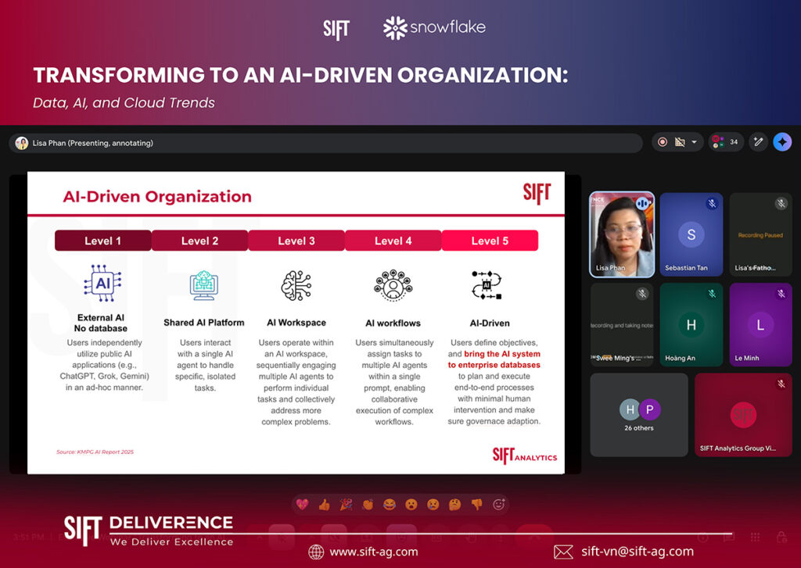This screenshot has width=801, height=568.
Task: Select Le Minh's participant tile
Action: click(x=760, y=324)
